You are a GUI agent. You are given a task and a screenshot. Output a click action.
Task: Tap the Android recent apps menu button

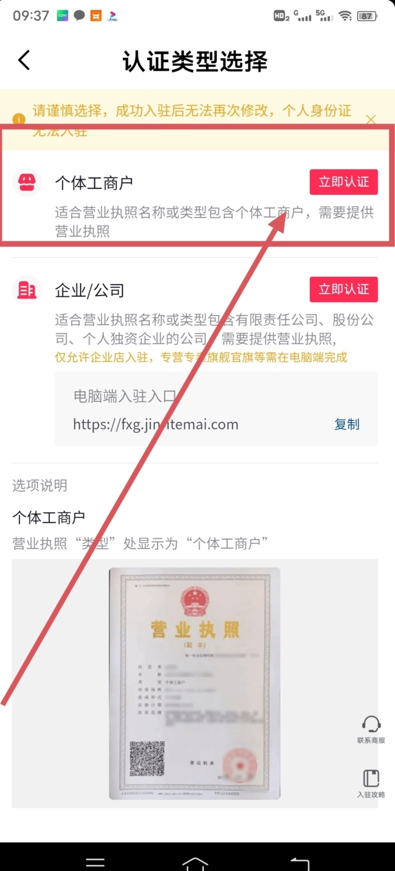coord(96,863)
